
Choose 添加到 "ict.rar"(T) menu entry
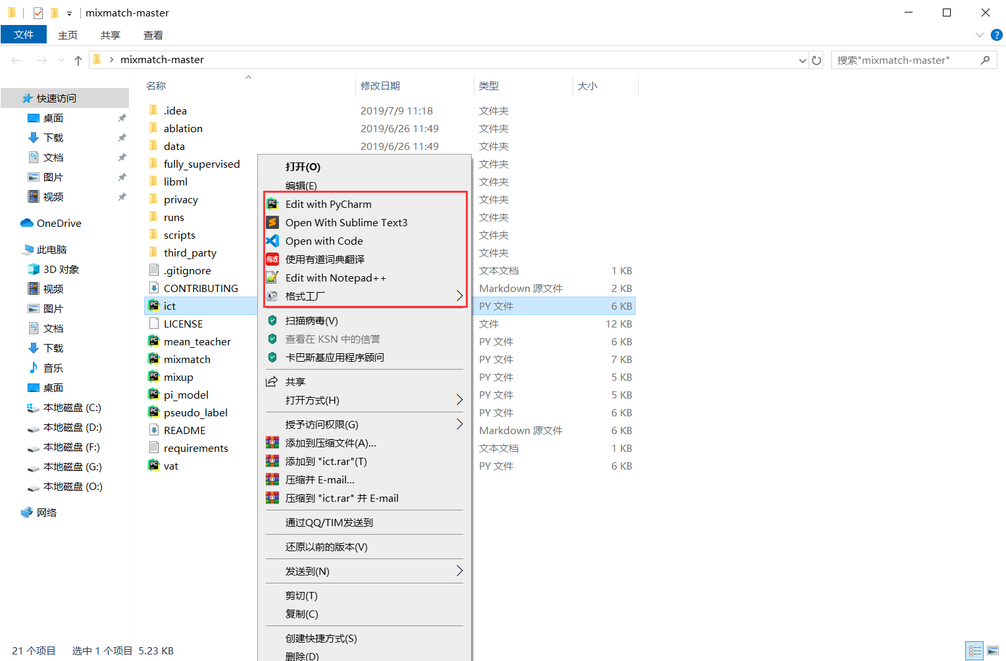tap(326, 461)
